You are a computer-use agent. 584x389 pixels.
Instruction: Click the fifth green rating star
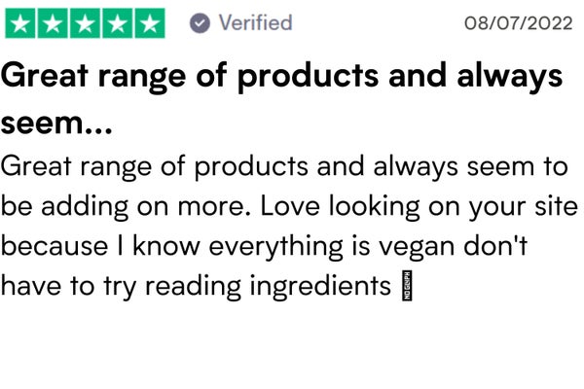point(150,23)
